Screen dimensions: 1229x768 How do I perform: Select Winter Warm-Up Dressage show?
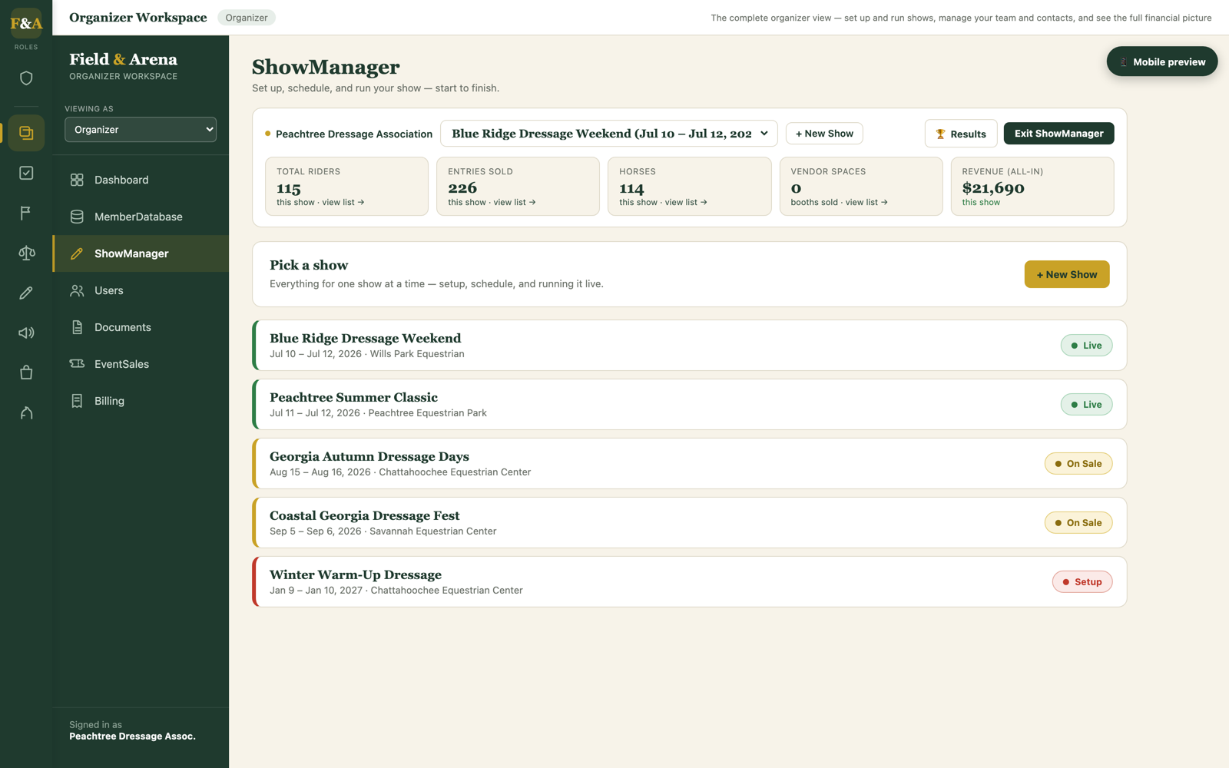(690, 582)
